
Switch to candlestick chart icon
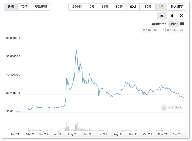pos(172,16)
